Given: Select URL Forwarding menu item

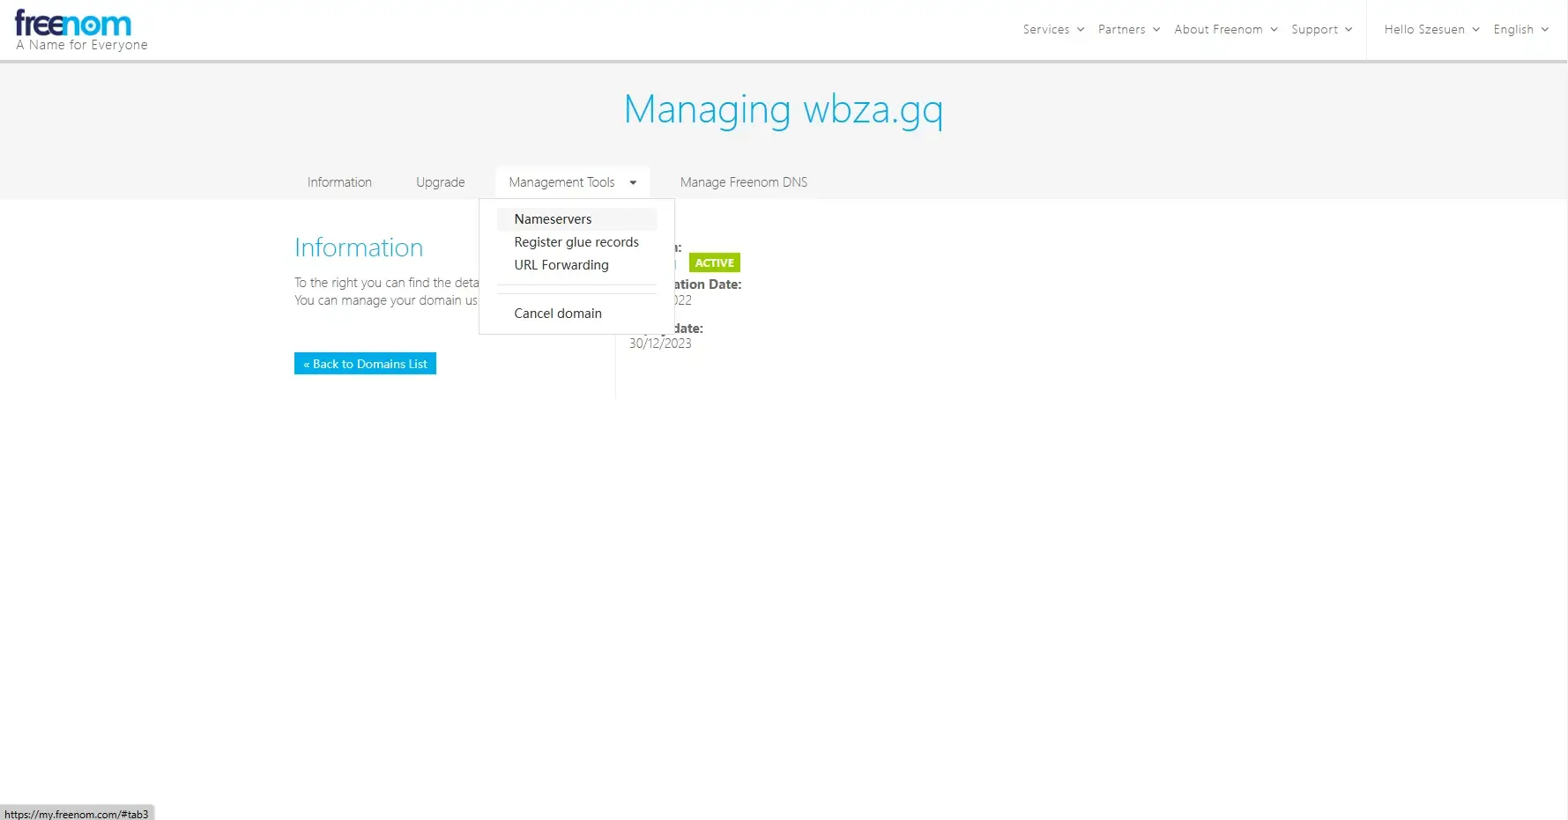Looking at the screenshot, I should coord(561,265).
